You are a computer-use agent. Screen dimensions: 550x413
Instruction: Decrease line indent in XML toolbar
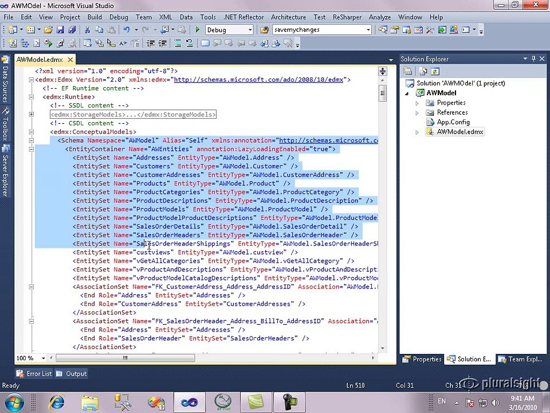pos(151,43)
